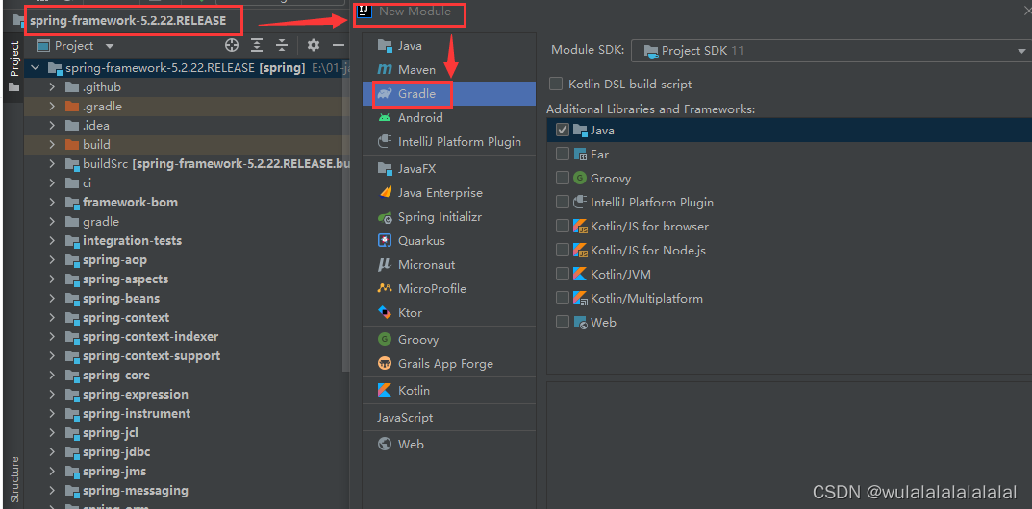1032x509 pixels.
Task: Open the Project view selector dropdown
Action: [x=76, y=46]
